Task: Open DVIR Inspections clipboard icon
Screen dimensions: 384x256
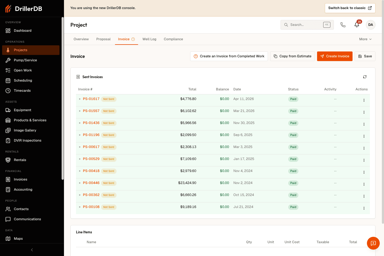Action: point(8,141)
